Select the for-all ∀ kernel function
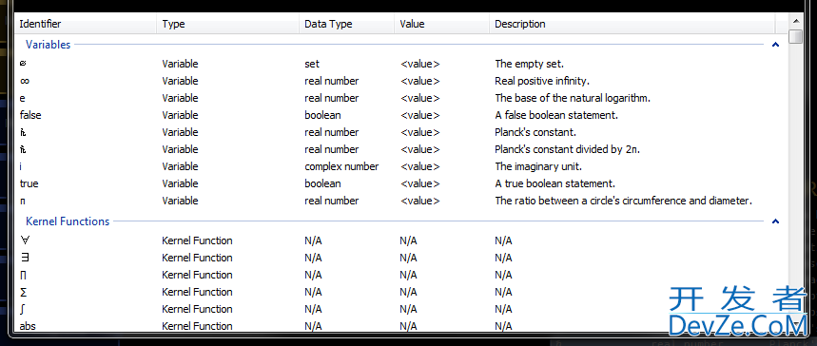Image resolution: width=817 pixels, height=346 pixels. pos(24,240)
